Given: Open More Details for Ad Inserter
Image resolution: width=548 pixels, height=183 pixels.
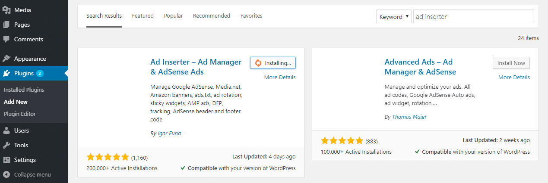Looking at the screenshot, I should (x=280, y=78).
